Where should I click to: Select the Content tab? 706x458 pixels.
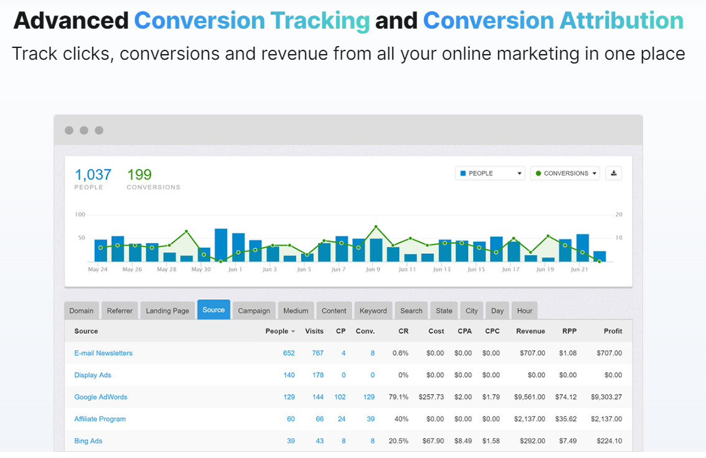tap(334, 311)
